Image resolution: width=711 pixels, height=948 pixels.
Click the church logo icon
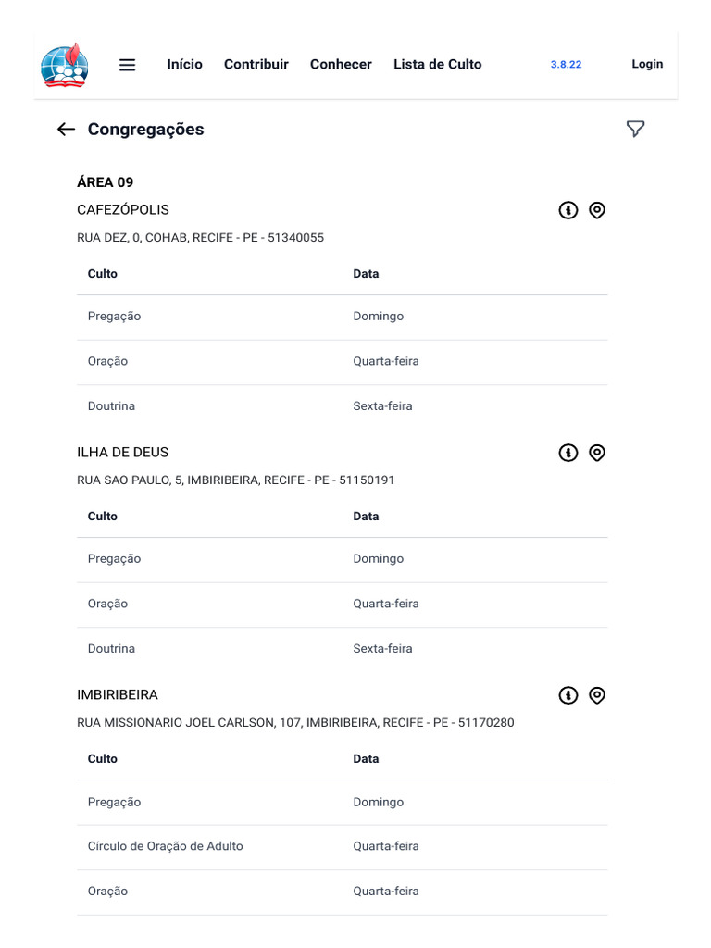[x=65, y=65]
